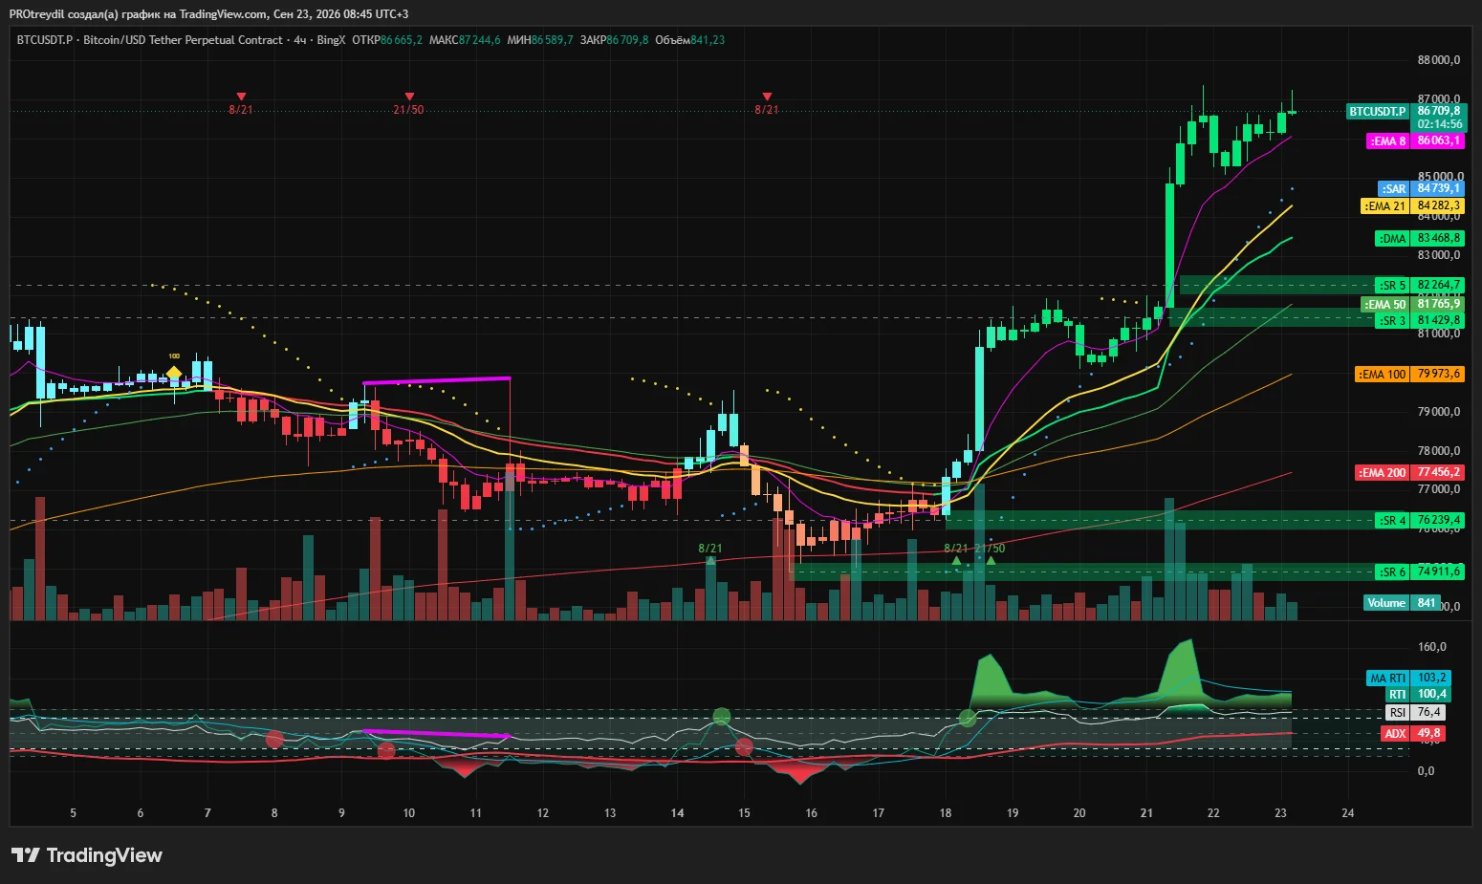Click the red RSI circle near Sep 15
The width and height of the screenshot is (1482, 884).
point(744,746)
